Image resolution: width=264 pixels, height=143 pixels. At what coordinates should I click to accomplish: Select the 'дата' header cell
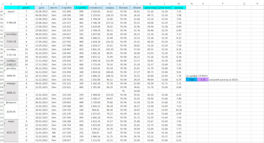click(x=42, y=8)
